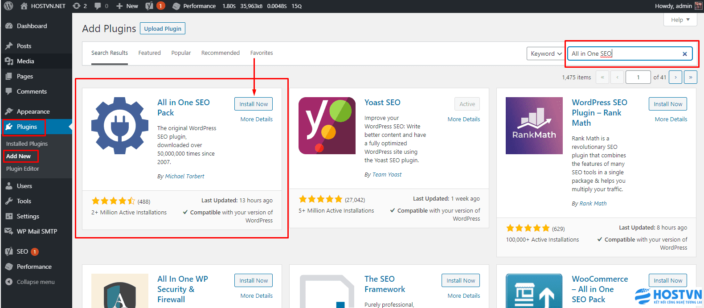Screen dimensions: 704x308
Task: Open Pages in the sidebar
Action: [x=25, y=76]
